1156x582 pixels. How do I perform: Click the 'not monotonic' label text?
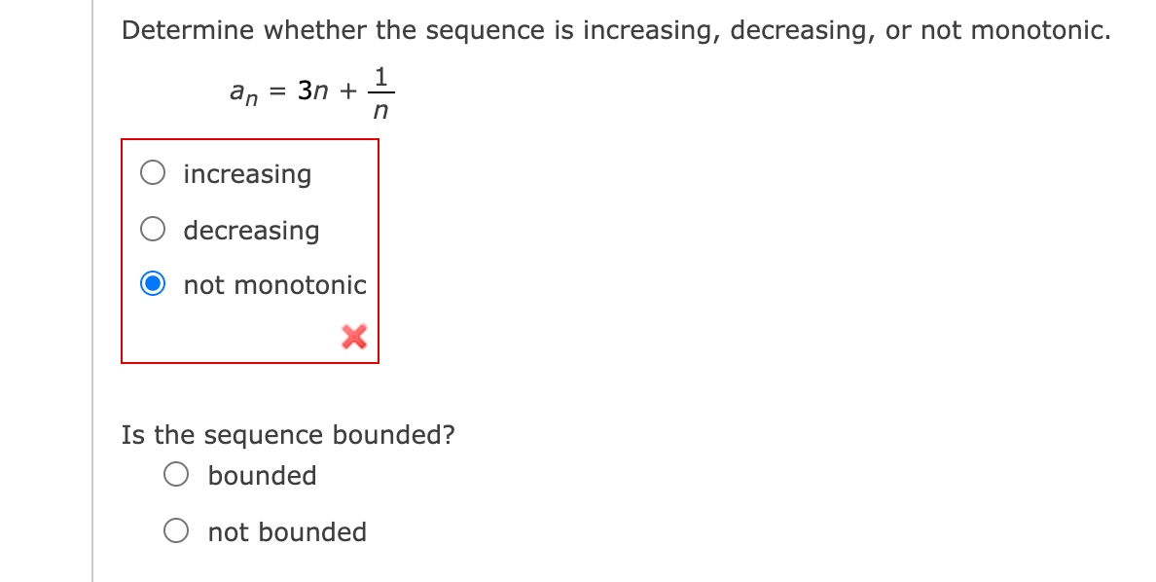(274, 285)
